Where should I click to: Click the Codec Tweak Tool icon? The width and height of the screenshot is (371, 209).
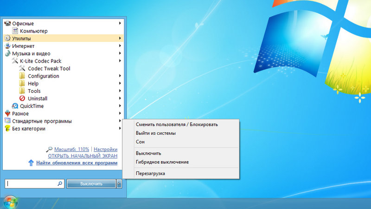point(22,68)
